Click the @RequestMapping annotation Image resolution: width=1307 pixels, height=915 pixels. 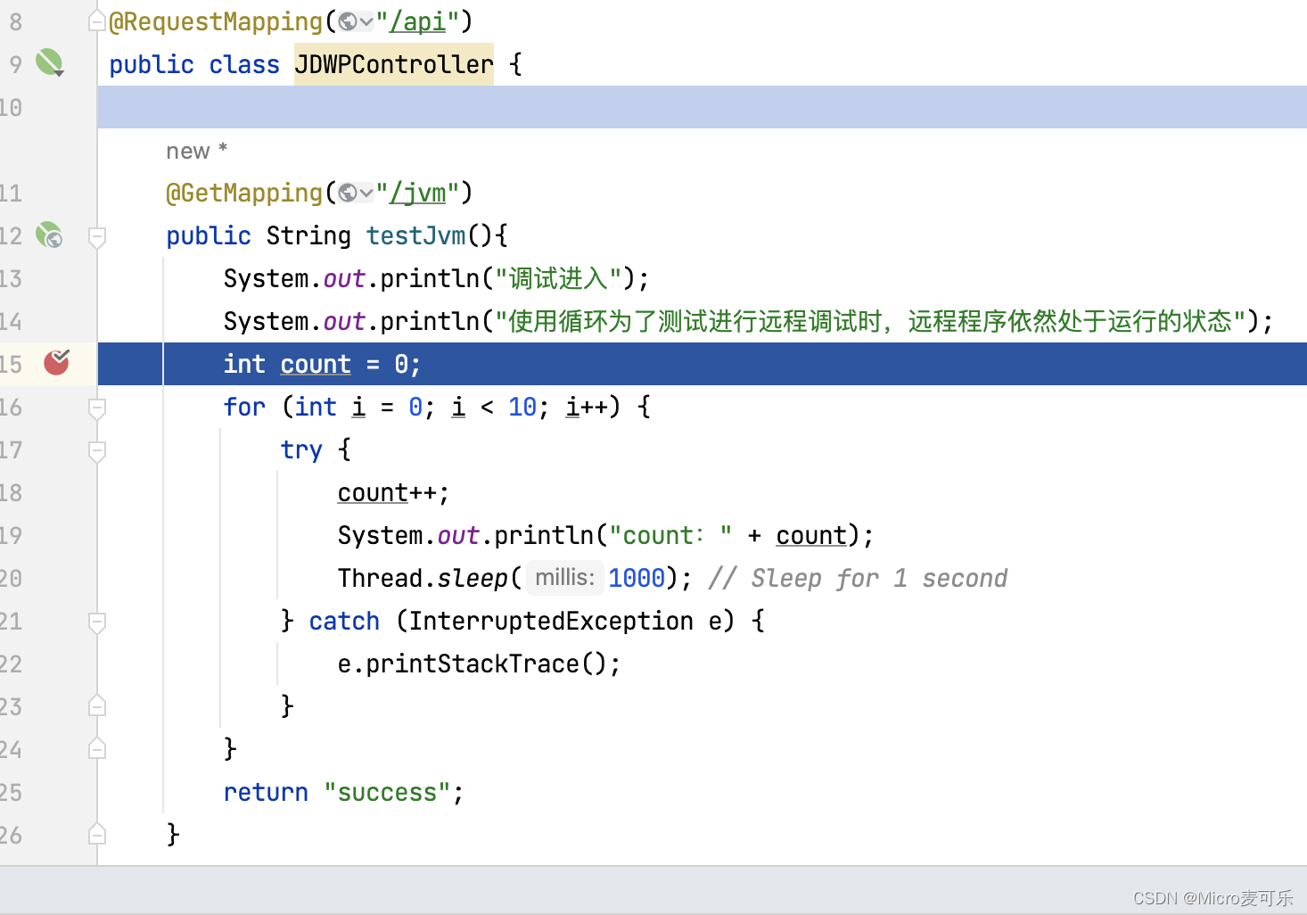click(216, 21)
